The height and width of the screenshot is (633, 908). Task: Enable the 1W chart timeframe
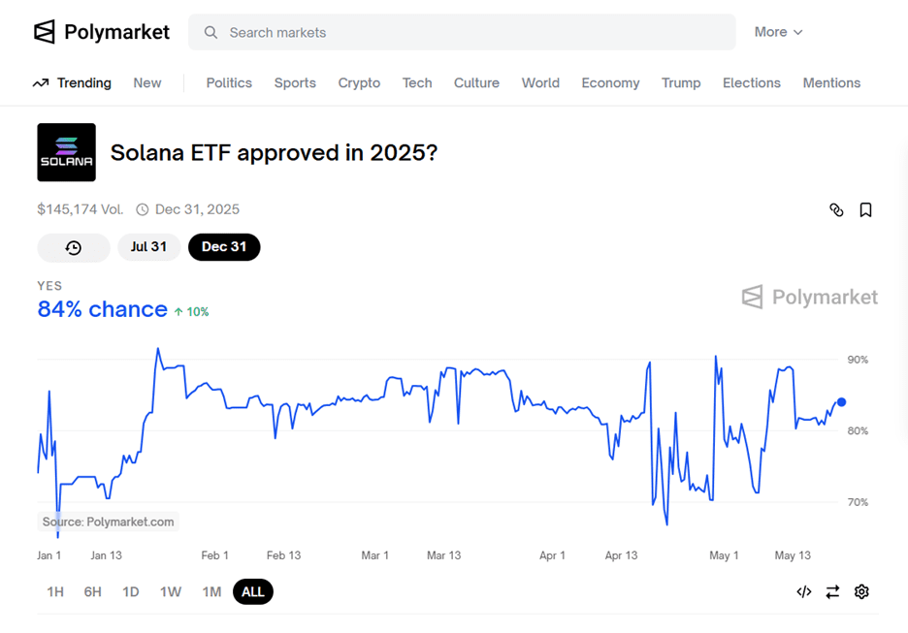coord(170,591)
